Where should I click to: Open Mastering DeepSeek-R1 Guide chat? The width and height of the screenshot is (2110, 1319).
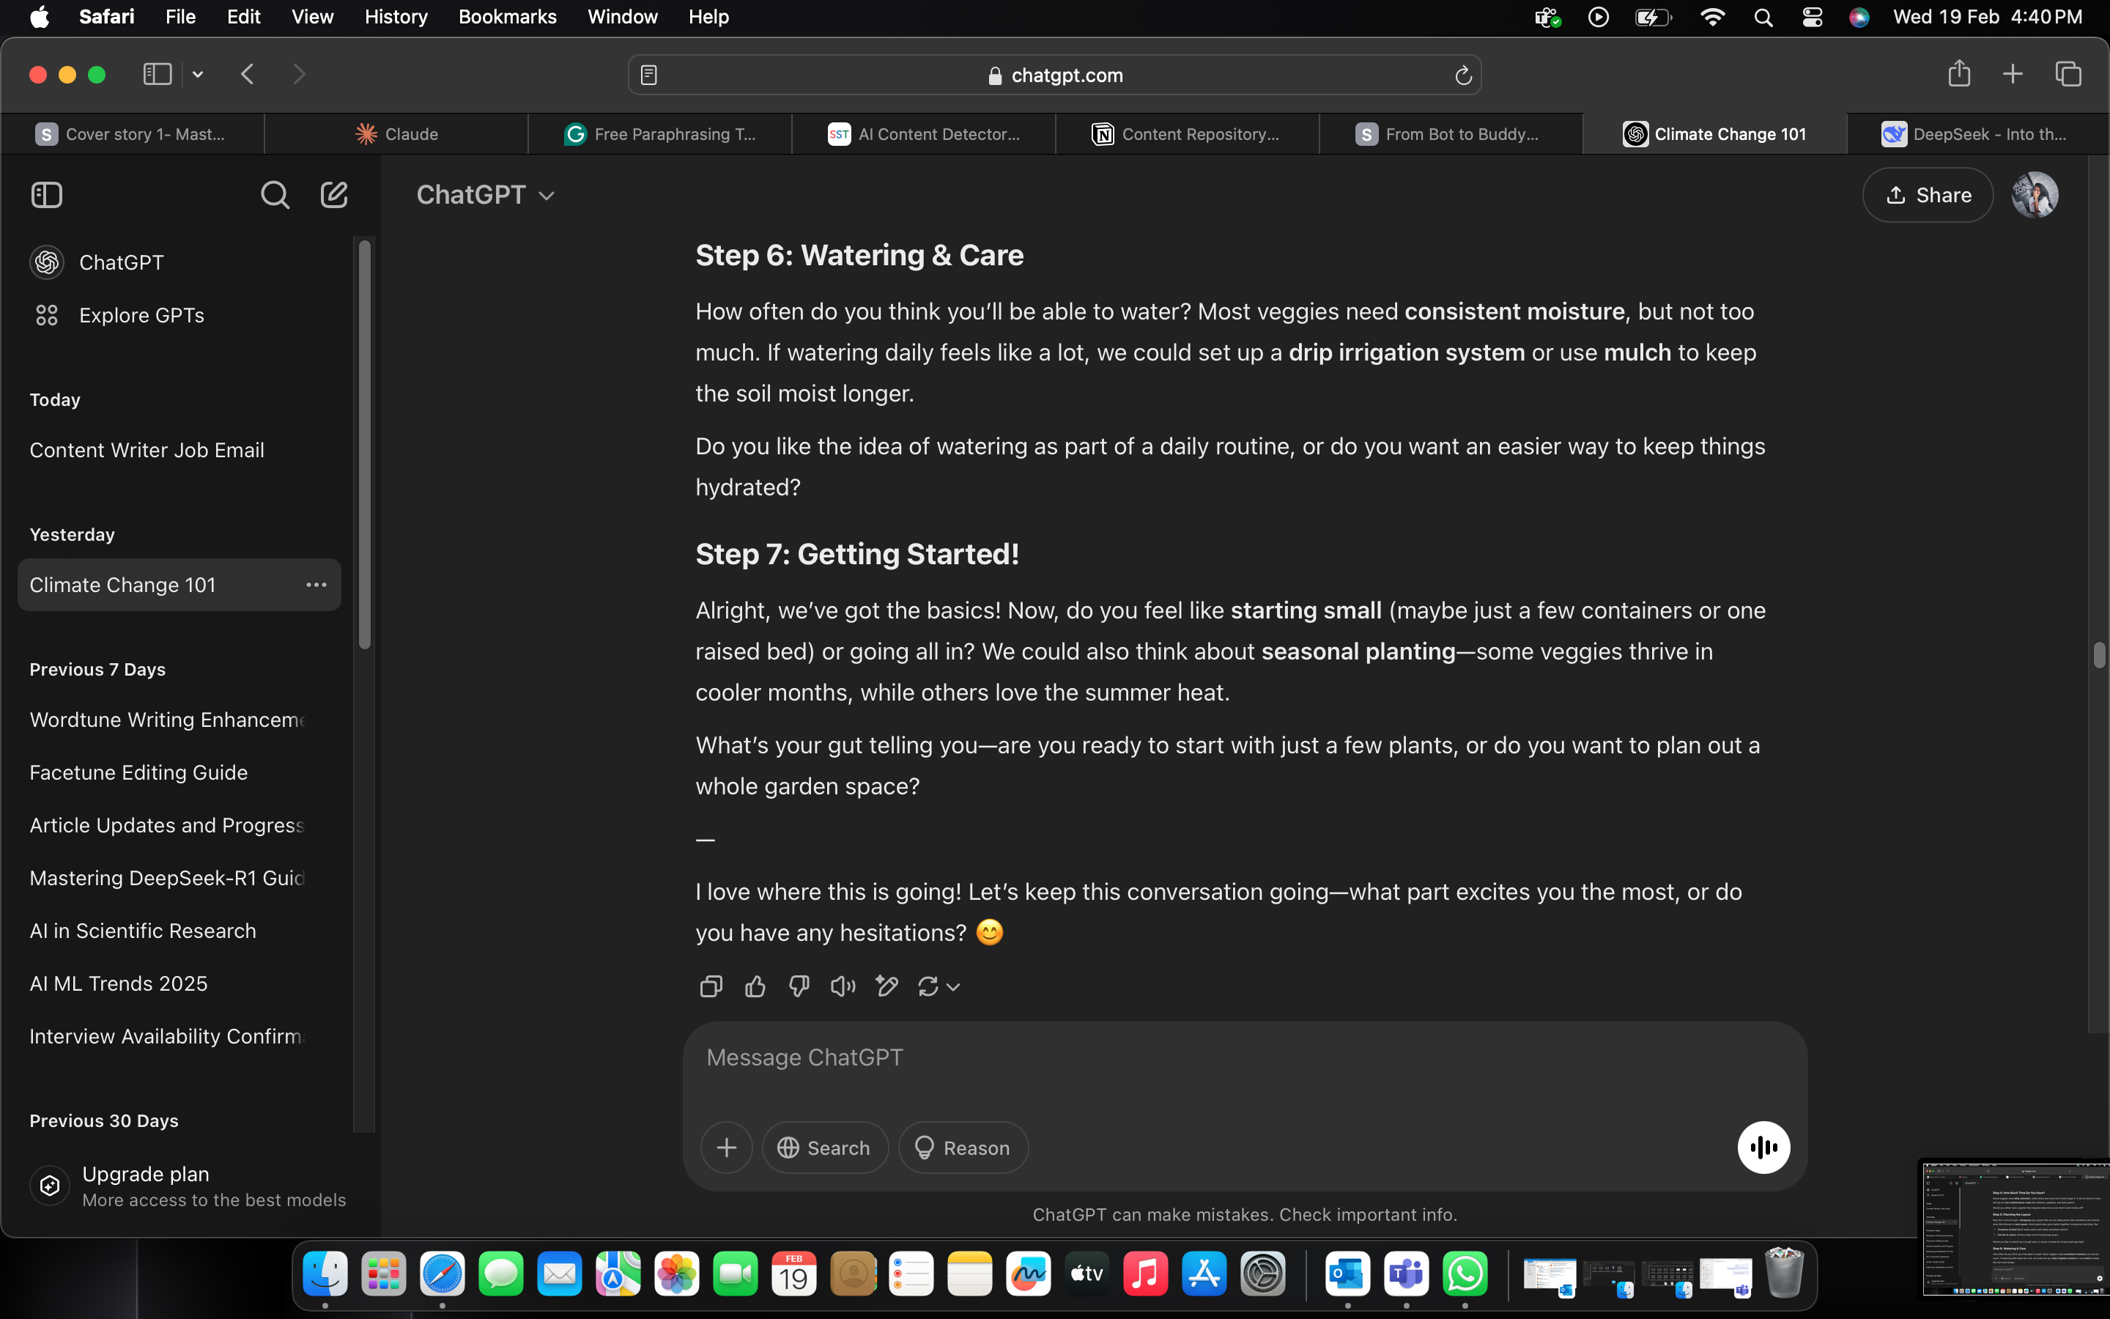[179, 878]
